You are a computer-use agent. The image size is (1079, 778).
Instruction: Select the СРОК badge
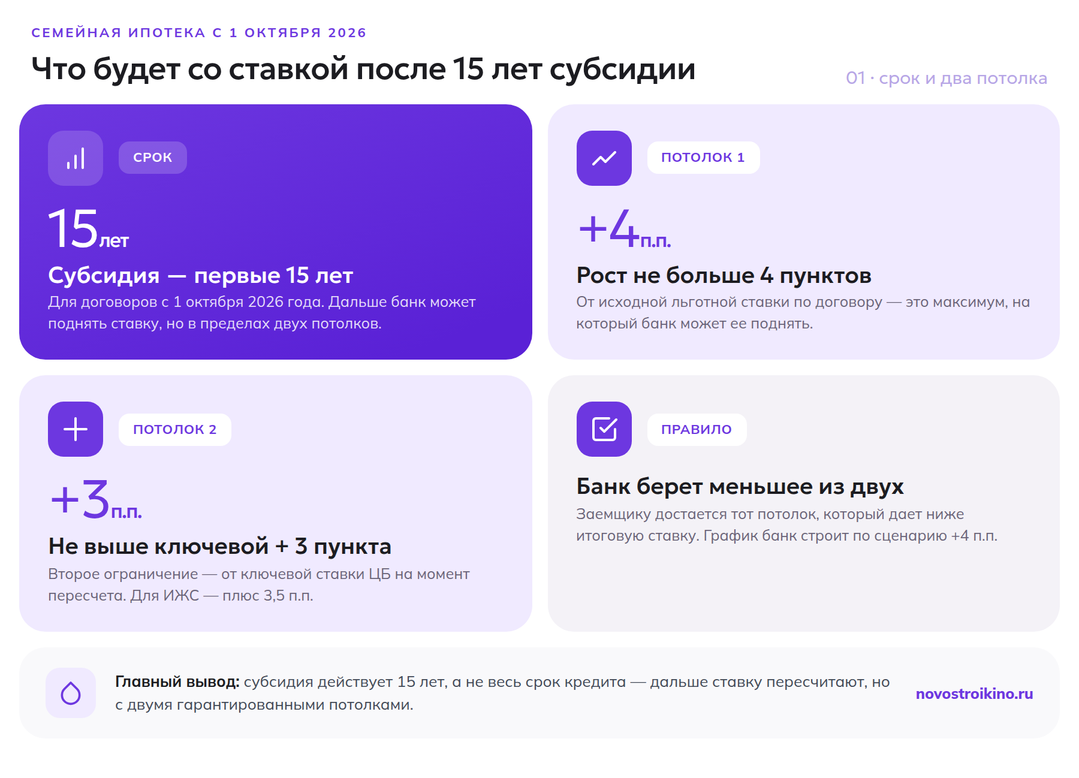[153, 158]
